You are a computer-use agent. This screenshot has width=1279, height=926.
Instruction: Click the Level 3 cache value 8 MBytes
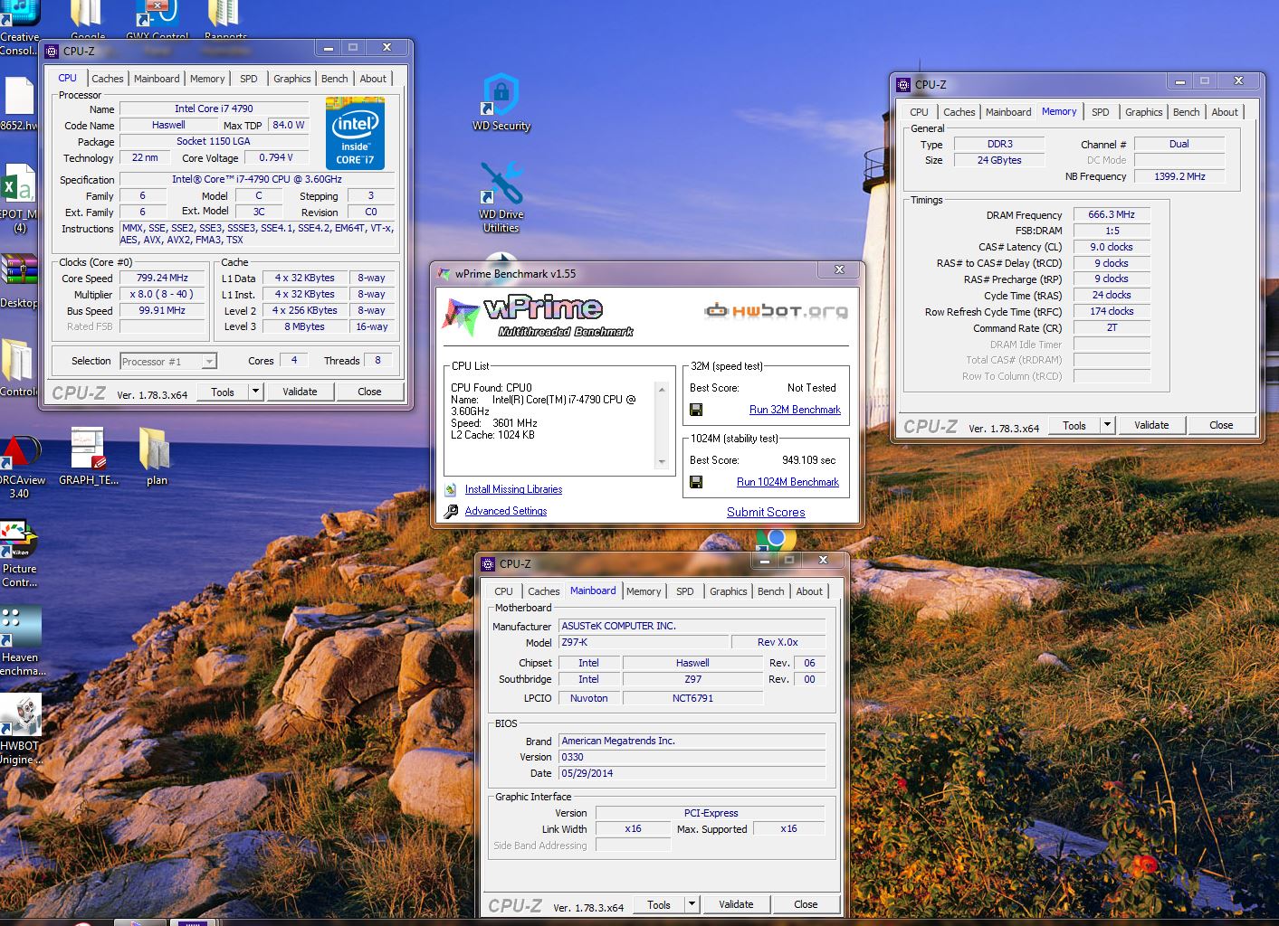tap(304, 326)
